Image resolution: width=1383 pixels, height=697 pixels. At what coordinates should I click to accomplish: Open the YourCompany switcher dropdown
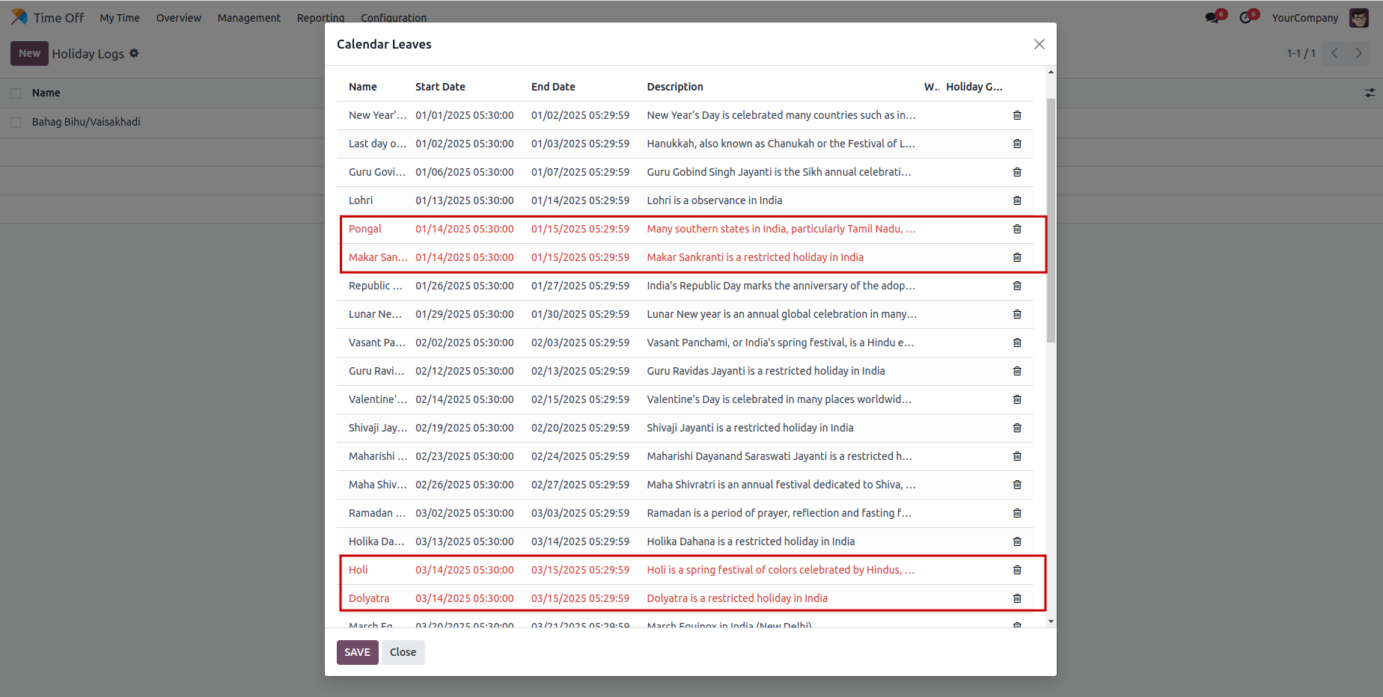tap(1304, 18)
